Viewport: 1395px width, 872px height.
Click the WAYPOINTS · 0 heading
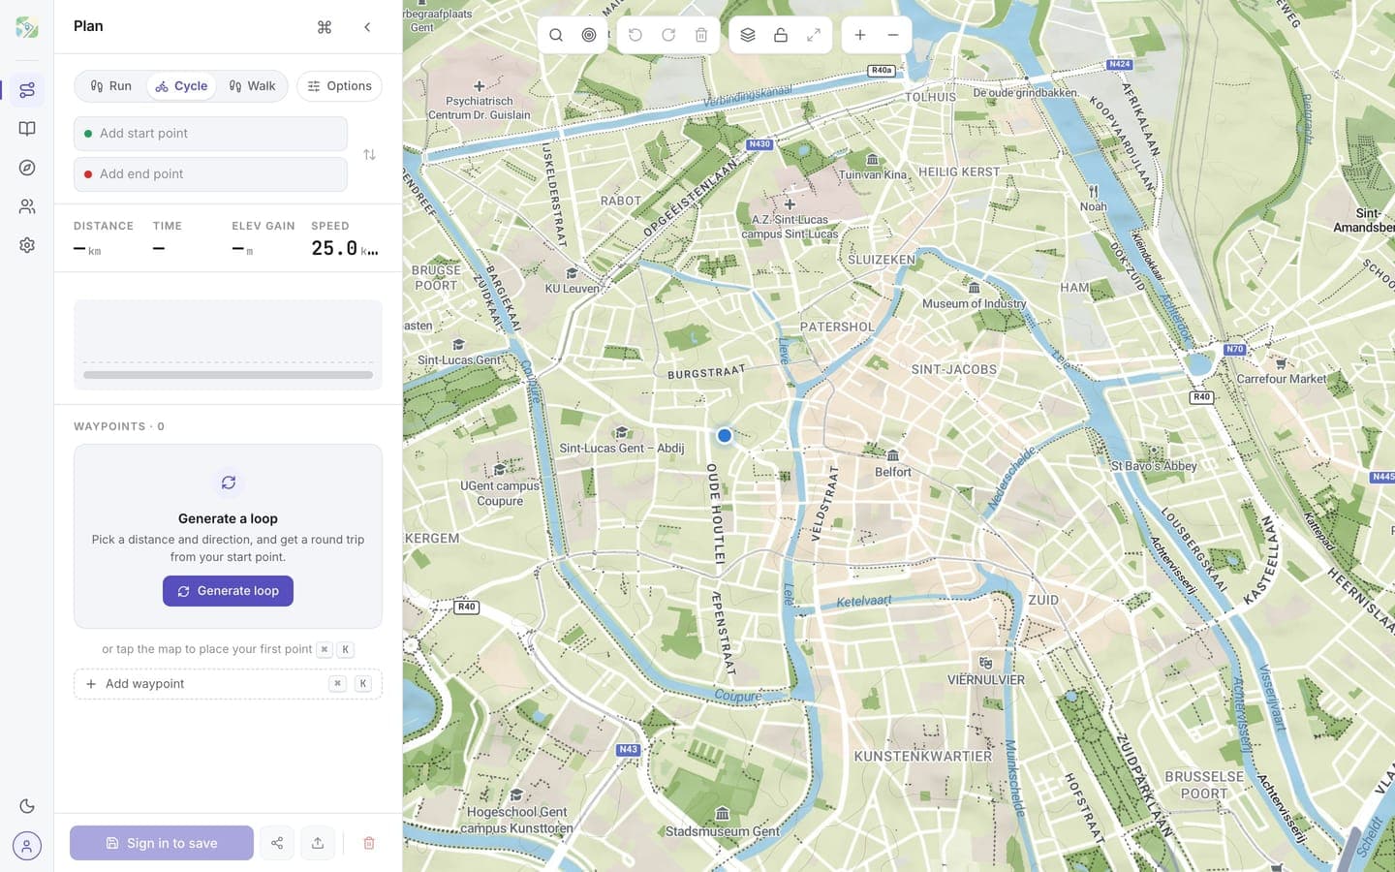pos(119,426)
